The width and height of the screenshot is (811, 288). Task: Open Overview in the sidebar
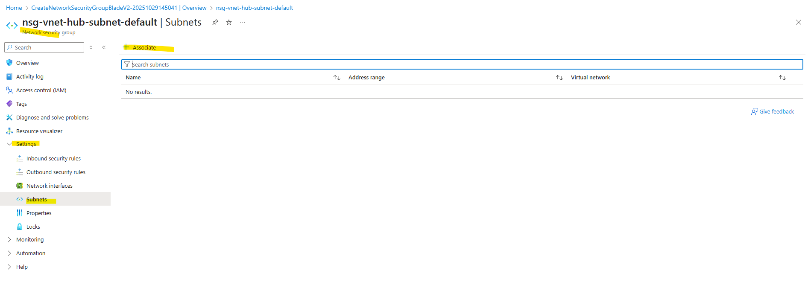click(27, 63)
